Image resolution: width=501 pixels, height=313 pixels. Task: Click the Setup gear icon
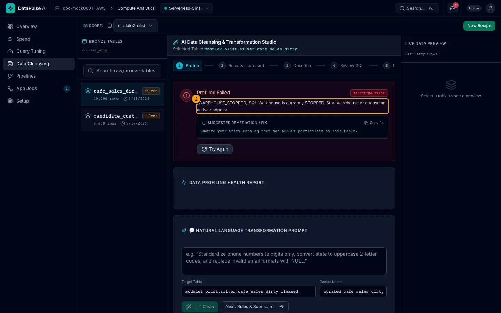point(10,101)
